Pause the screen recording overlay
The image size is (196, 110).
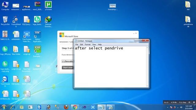click(189, 102)
